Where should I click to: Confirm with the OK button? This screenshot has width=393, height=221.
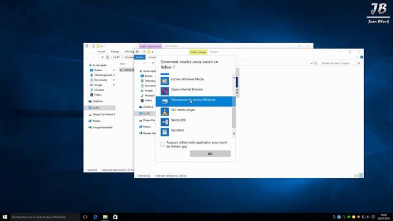(210, 153)
